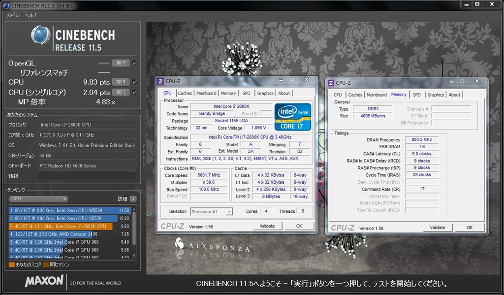Viewport: 504px width, 295px height.
Task: Open About tab in right CPU-Z
Action: pyautogui.click(x=454, y=95)
